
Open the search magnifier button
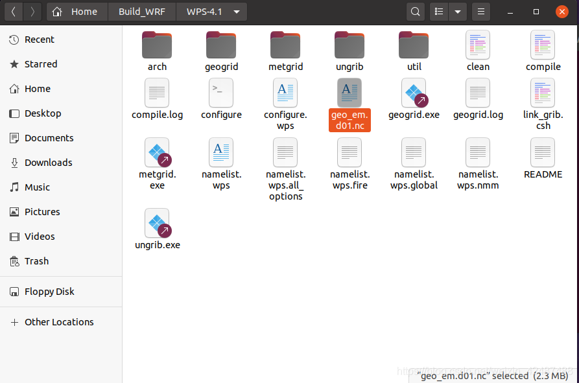[416, 12]
